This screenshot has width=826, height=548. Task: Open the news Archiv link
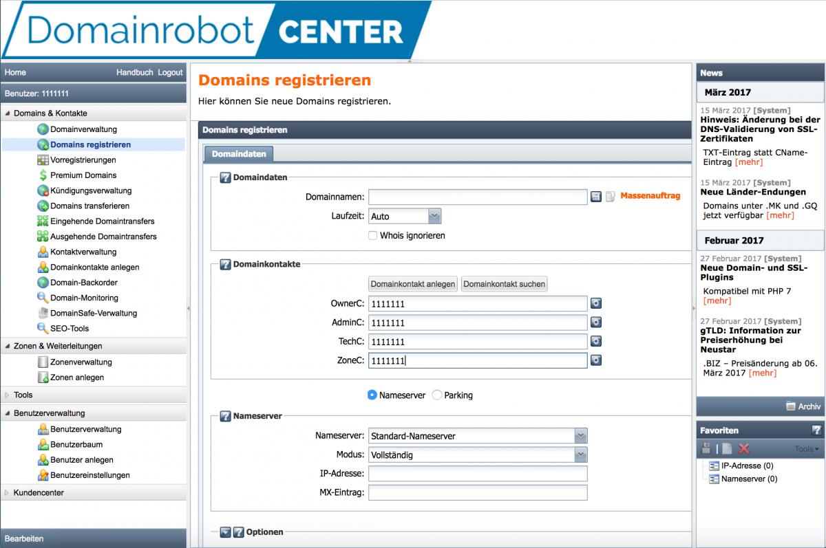803,406
